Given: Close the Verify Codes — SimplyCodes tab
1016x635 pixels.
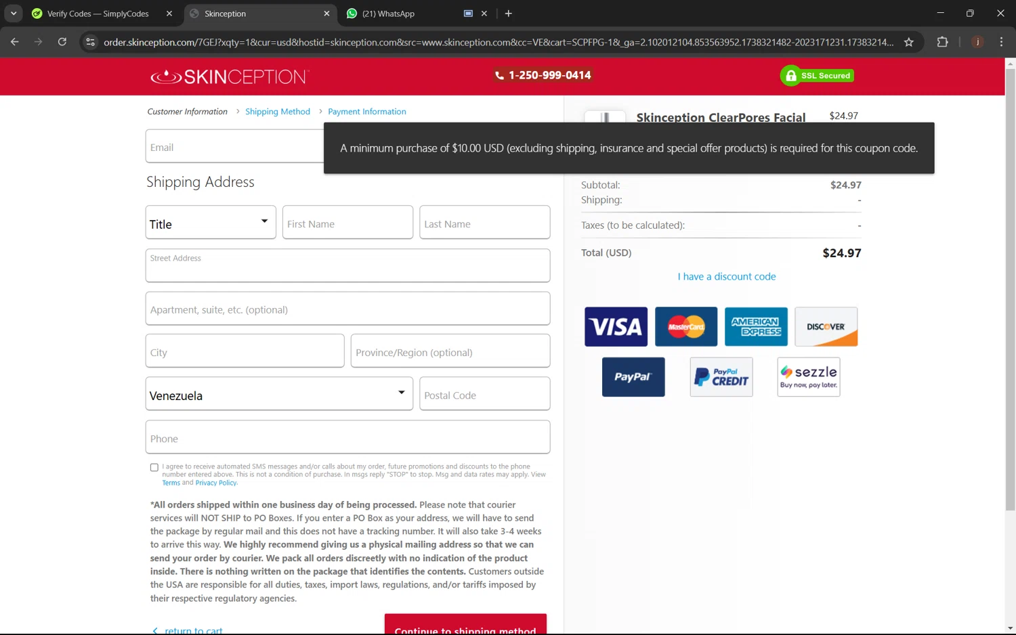Looking at the screenshot, I should 169,14.
